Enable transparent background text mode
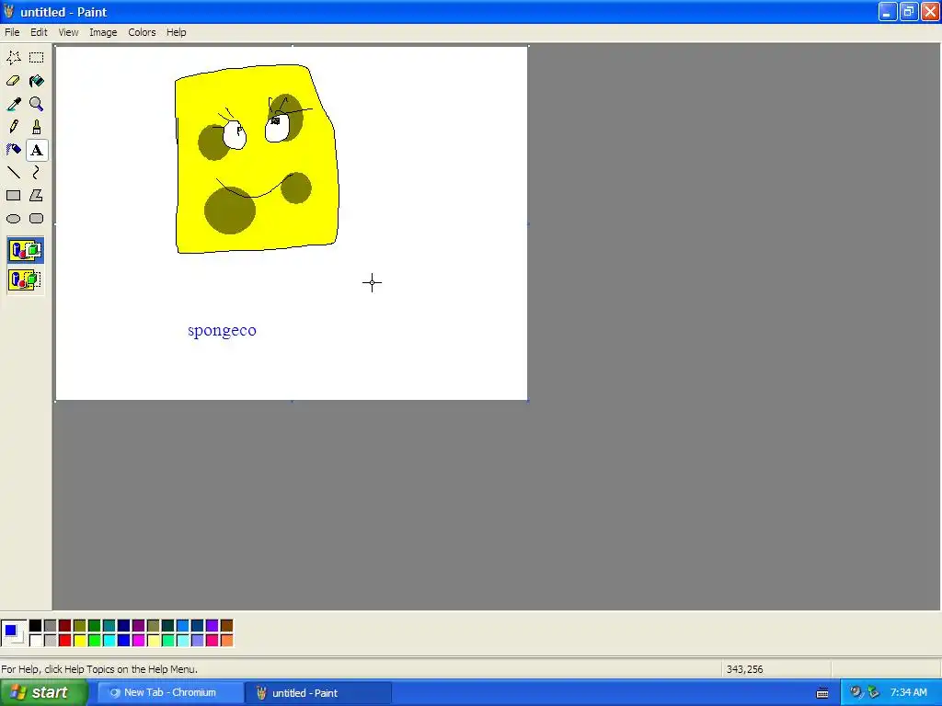 point(25,279)
